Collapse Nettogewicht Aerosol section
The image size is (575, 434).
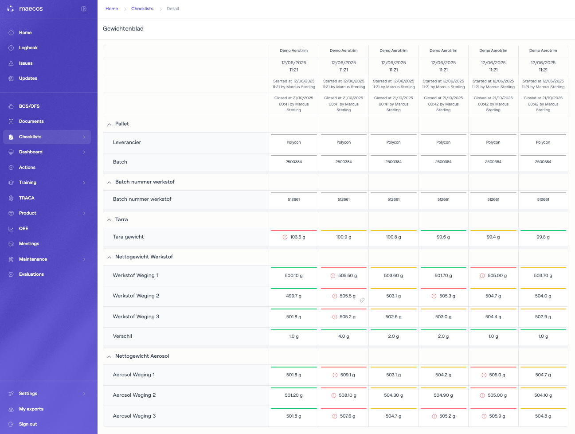[110, 356]
